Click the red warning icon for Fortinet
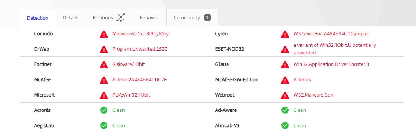Viewport: 416px width, 135px height. click(104, 64)
